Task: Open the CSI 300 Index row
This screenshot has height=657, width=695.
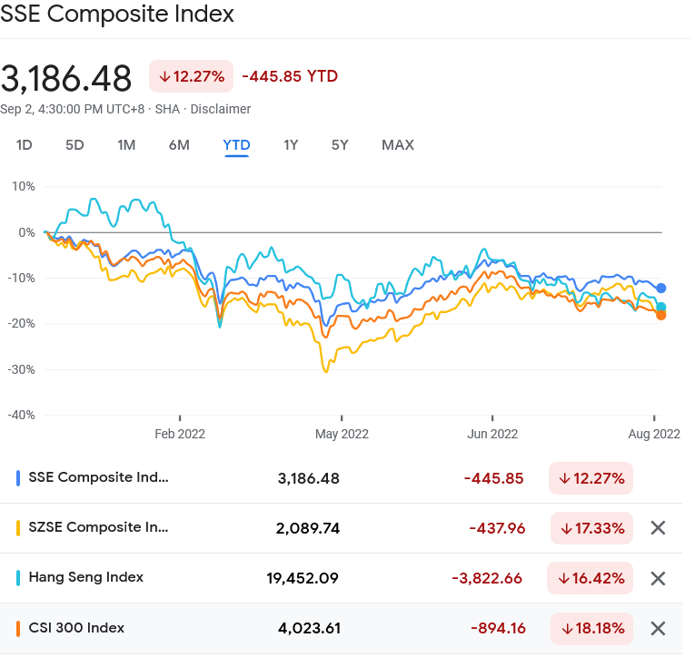Action: (341, 628)
